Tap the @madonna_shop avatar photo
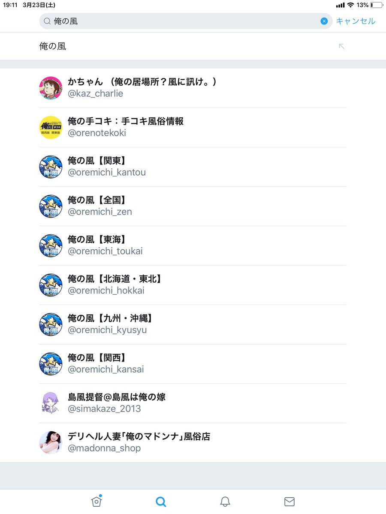Screen dimensions: 386x514 coord(51,442)
